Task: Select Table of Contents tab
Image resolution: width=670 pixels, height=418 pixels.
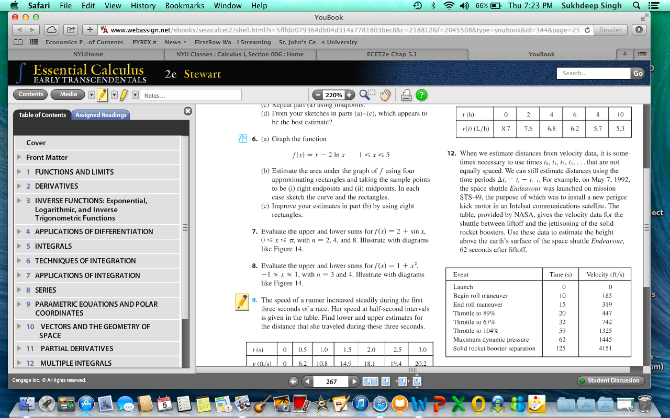Action: [x=42, y=115]
